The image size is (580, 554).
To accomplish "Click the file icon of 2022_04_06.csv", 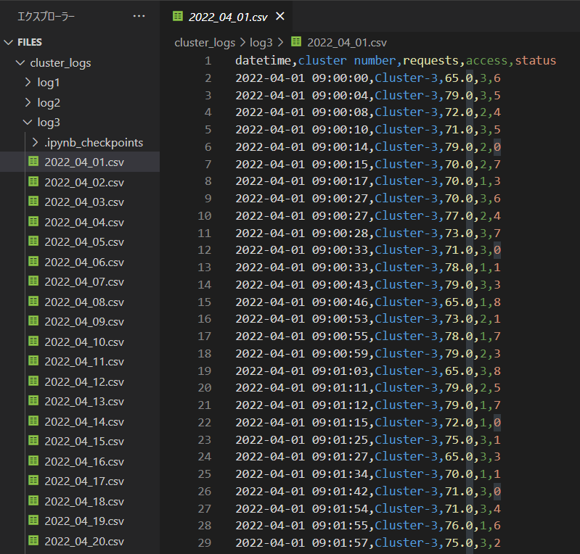I will click(x=33, y=261).
